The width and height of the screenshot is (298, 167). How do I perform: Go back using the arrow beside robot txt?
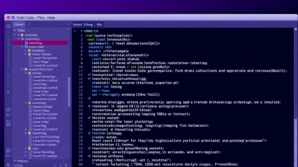[x=75, y=31]
